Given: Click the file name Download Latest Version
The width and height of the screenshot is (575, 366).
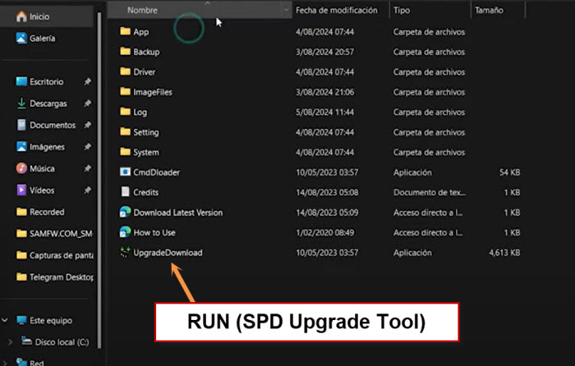Looking at the screenshot, I should [178, 213].
